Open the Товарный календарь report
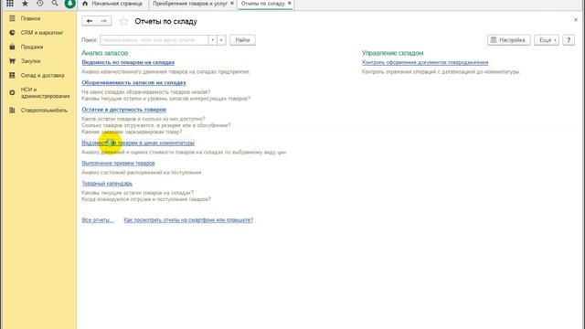585x329 pixels. [107, 184]
